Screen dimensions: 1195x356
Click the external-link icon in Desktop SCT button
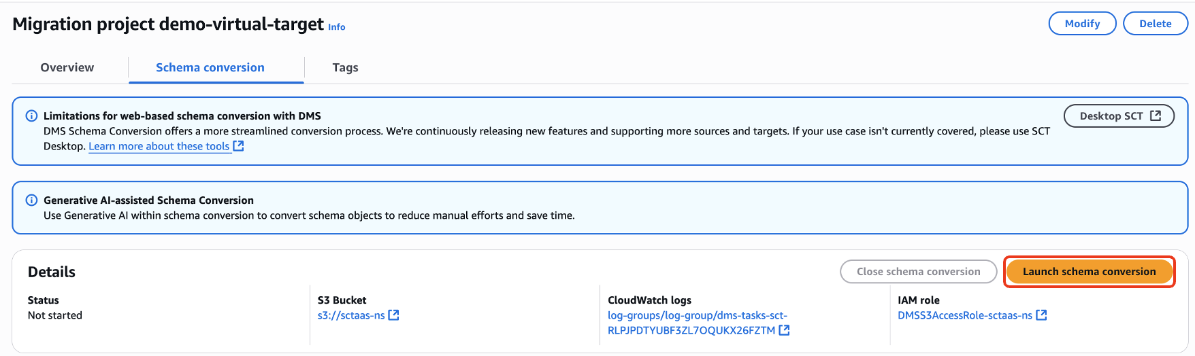(1156, 115)
